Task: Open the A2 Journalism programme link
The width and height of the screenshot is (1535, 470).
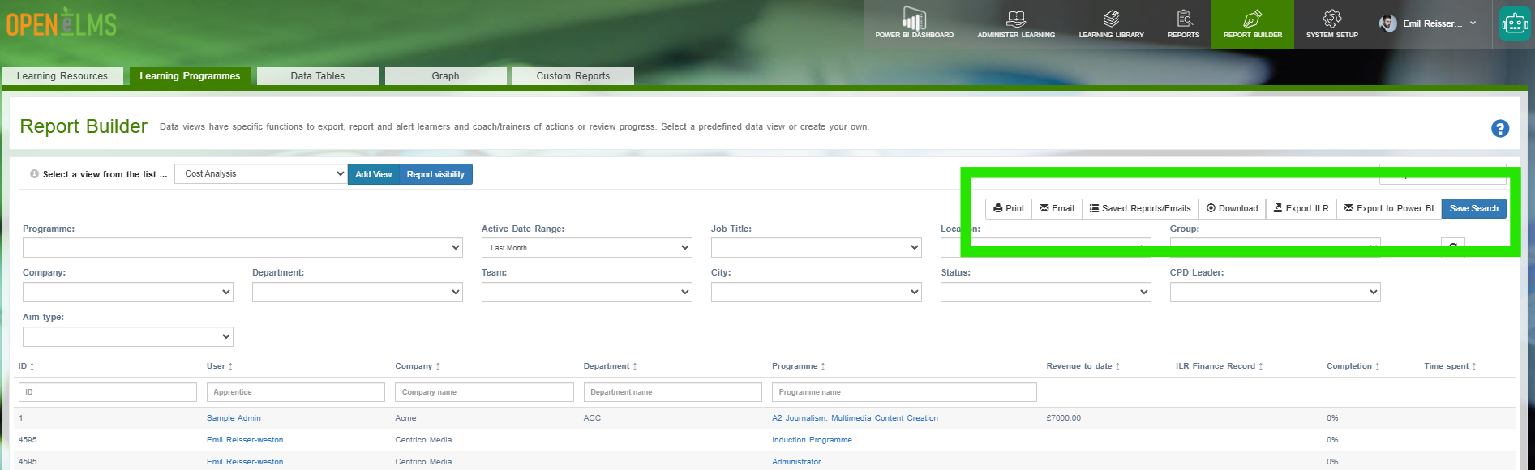Action: [855, 418]
